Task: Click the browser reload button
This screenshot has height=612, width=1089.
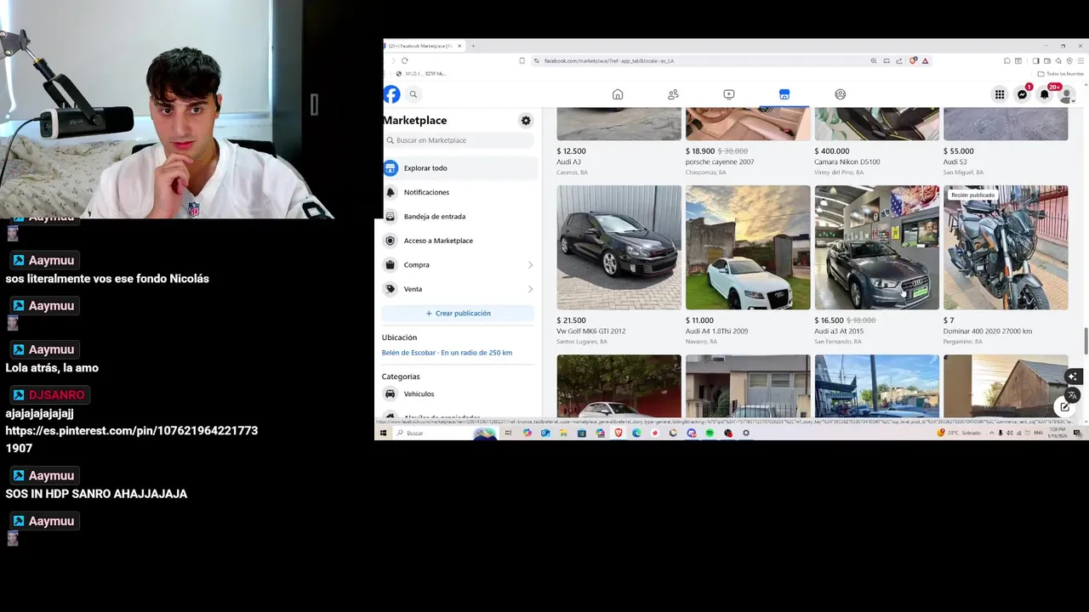Action: click(405, 60)
